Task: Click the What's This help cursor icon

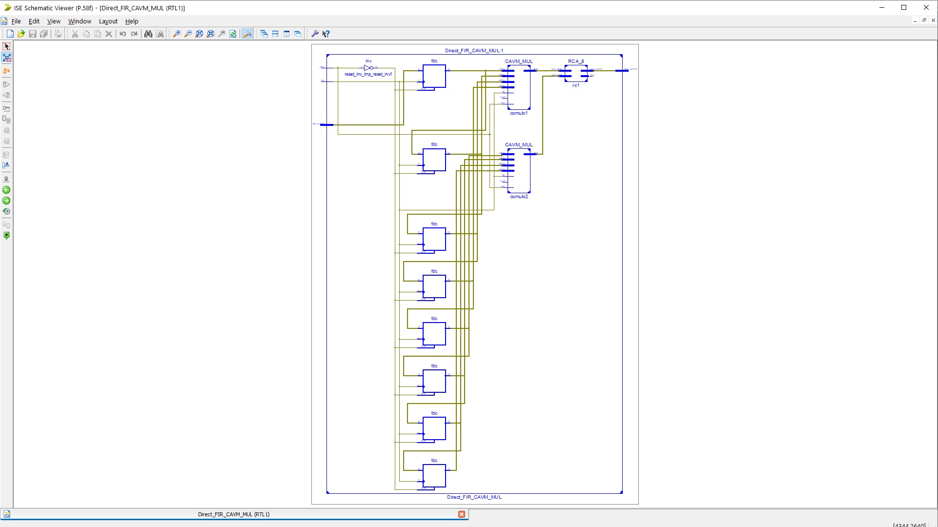Action: (326, 34)
